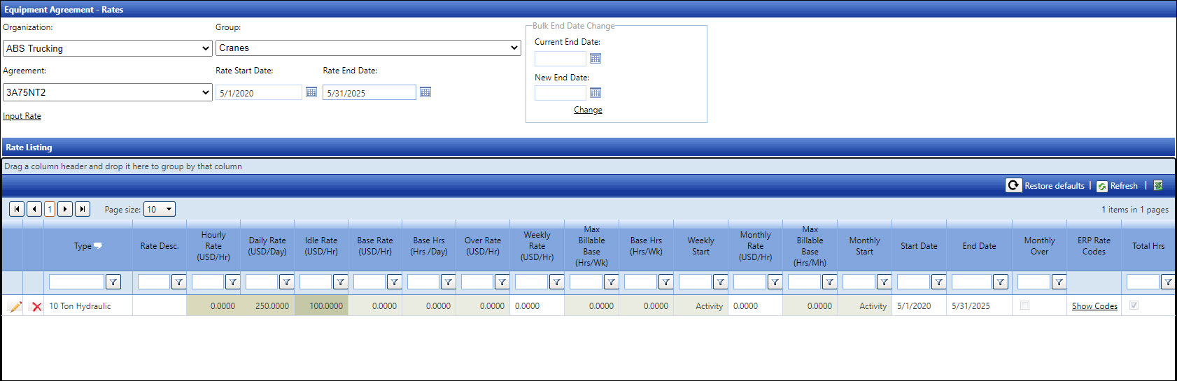Go to the last page of results
Image resolution: width=1177 pixels, height=381 pixels.
(83, 209)
